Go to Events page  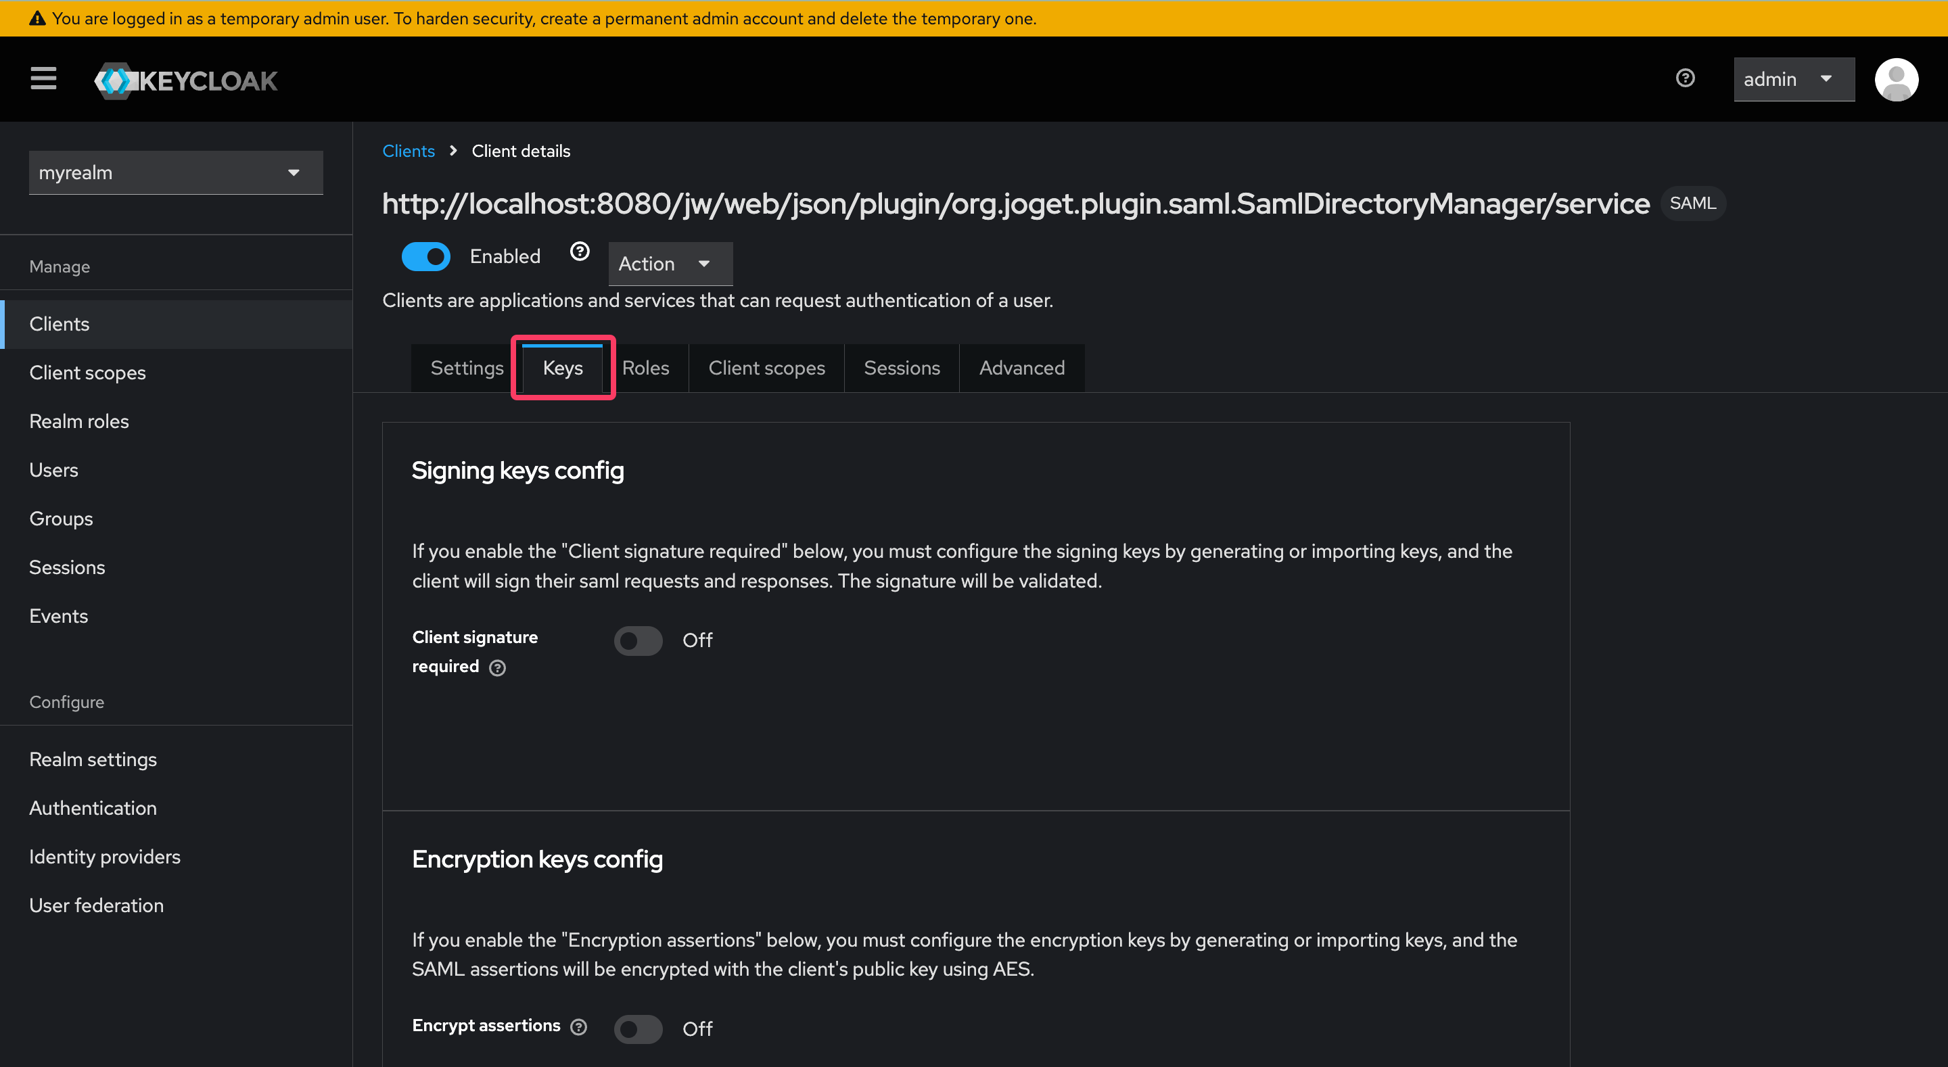point(176,616)
